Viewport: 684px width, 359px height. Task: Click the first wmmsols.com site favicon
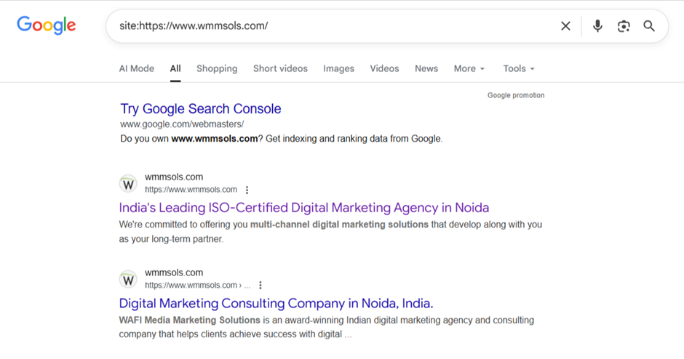coord(128,183)
